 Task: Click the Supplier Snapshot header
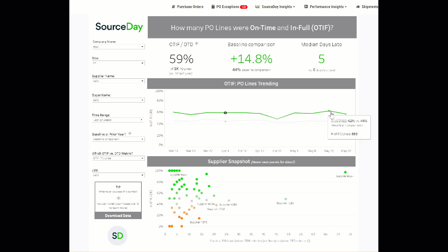point(251,162)
